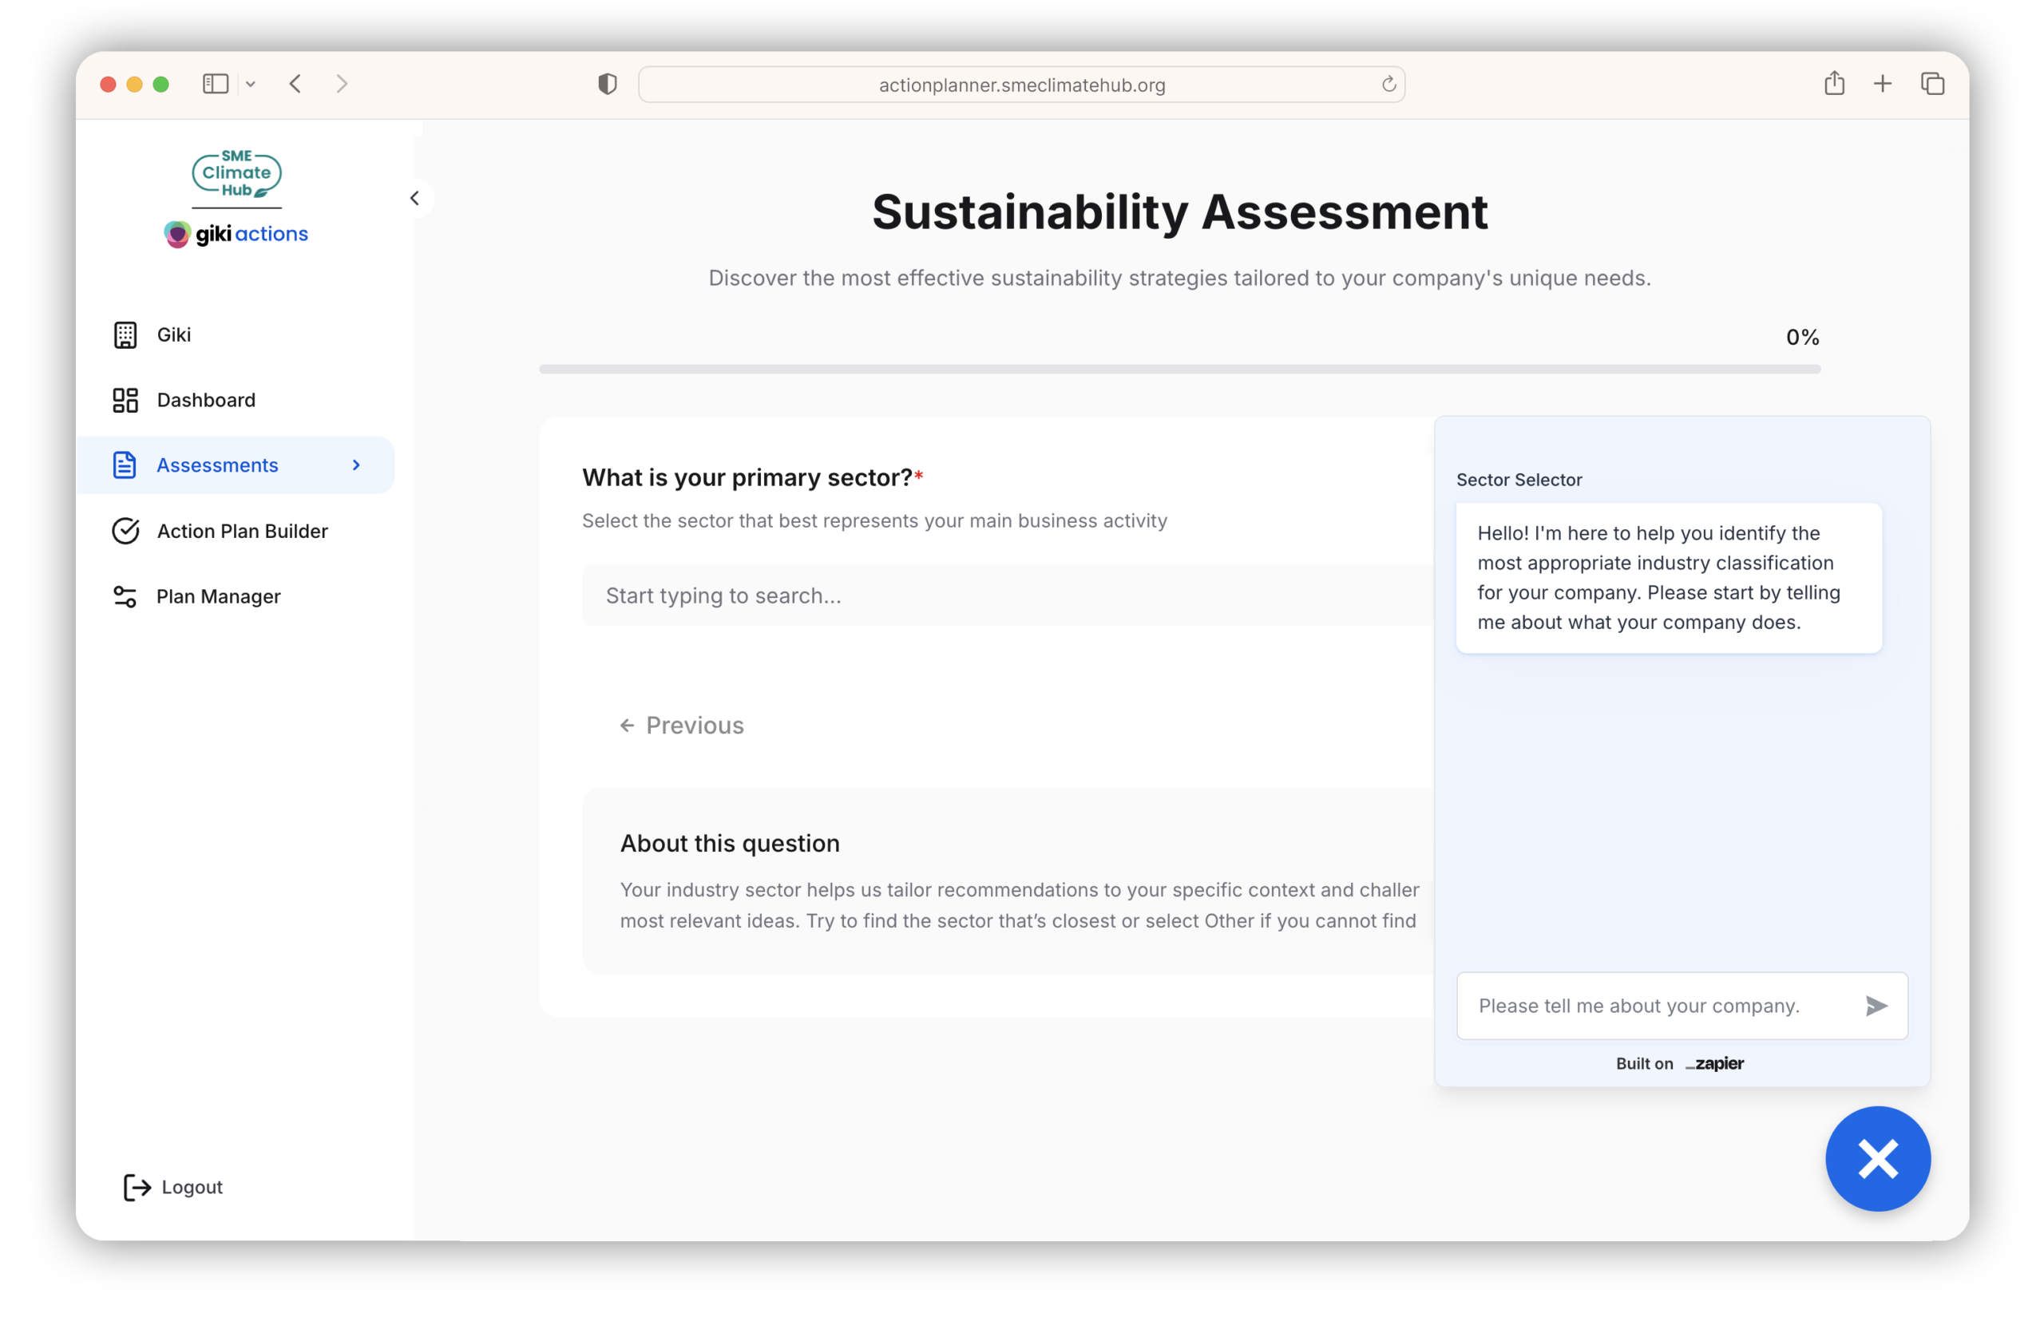Click the send arrow in chat box

(x=1876, y=1006)
